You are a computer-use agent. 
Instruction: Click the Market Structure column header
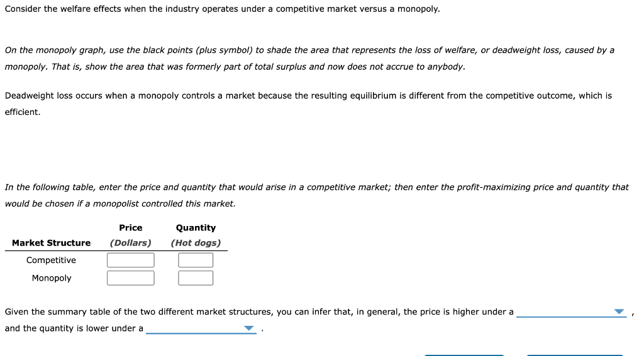52,243
